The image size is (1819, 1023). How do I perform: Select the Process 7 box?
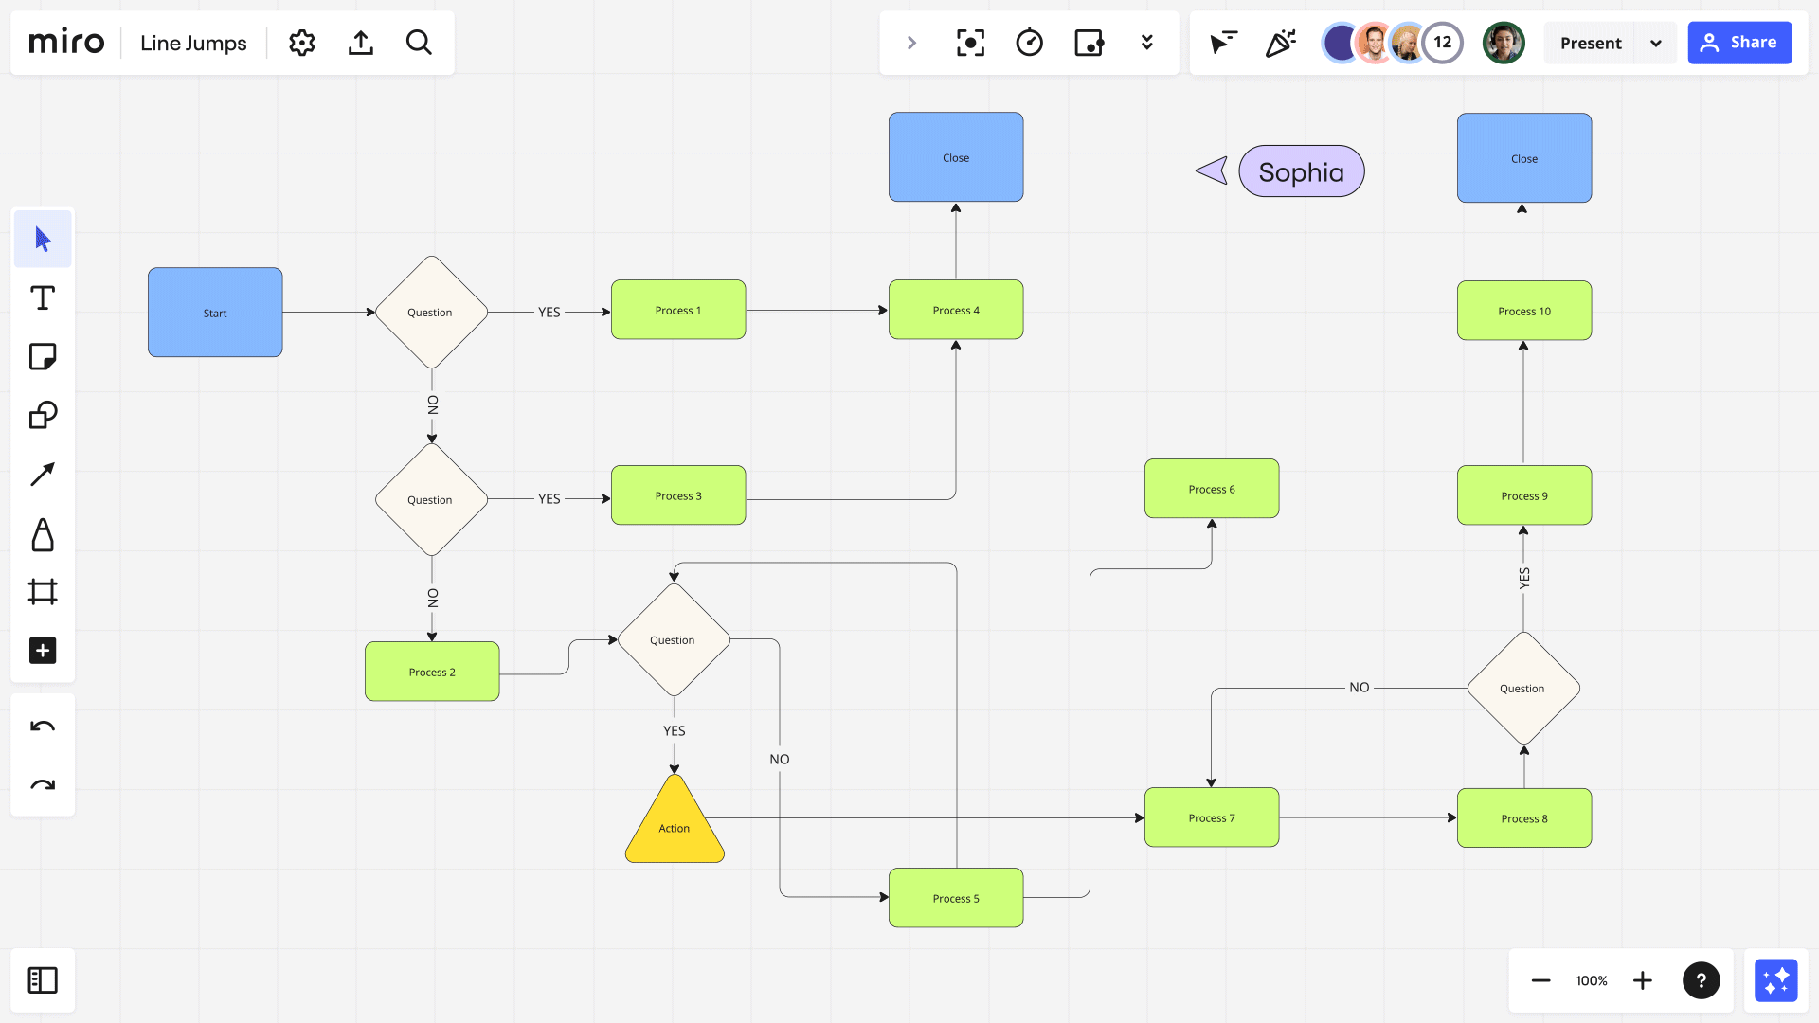[x=1212, y=817]
